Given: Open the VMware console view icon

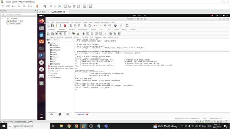Looking at the screenshot, I should pyautogui.click(x=84, y=6).
